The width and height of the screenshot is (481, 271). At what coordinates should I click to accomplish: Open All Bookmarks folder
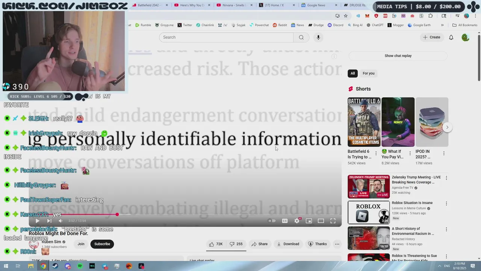(x=465, y=25)
